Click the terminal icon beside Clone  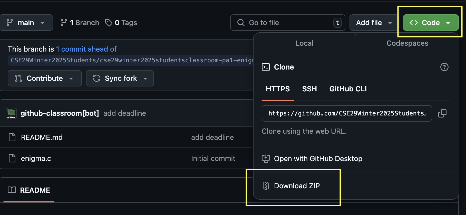pos(266,67)
